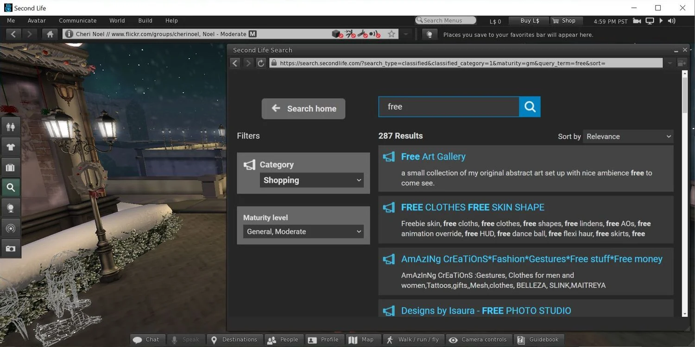The image size is (695, 347).
Task: Click the Search home button
Action: (x=303, y=109)
